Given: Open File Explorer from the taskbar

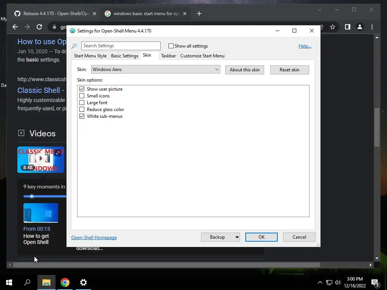Looking at the screenshot, I should pos(46,282).
